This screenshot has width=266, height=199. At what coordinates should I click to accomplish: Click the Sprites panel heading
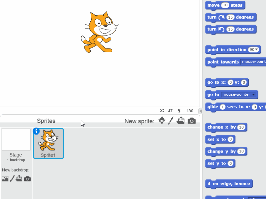coord(46,121)
